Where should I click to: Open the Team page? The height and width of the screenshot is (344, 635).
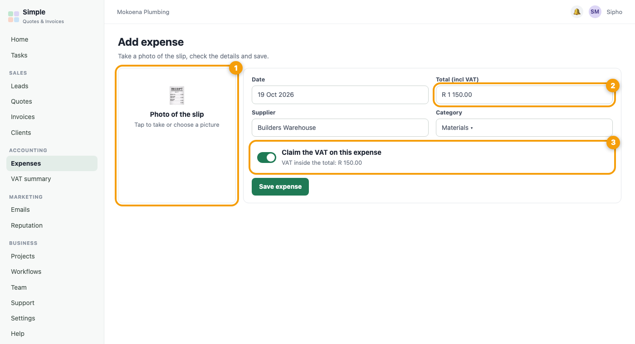pyautogui.click(x=52, y=287)
